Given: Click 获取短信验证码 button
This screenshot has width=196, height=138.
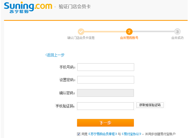Looking at the screenshot, I should pyautogui.click(x=150, y=105).
